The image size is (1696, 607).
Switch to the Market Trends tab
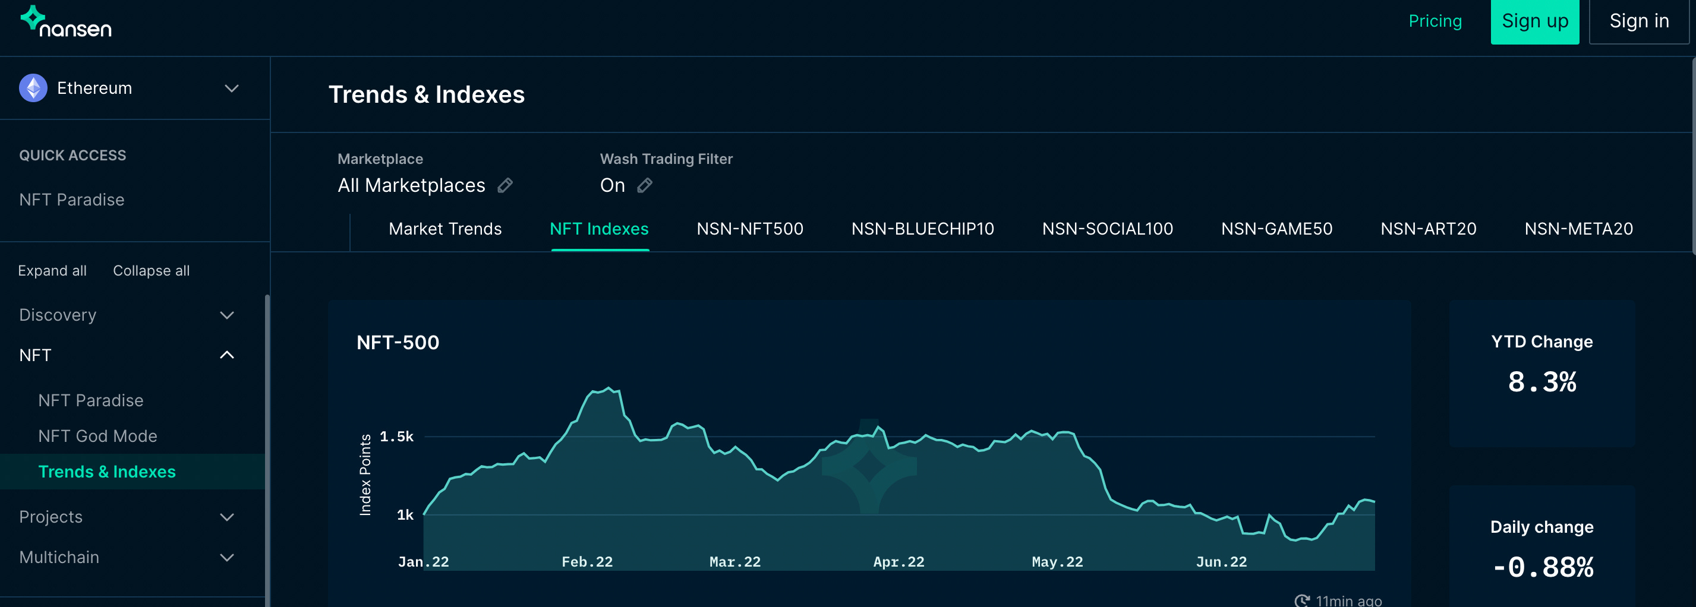(x=445, y=229)
